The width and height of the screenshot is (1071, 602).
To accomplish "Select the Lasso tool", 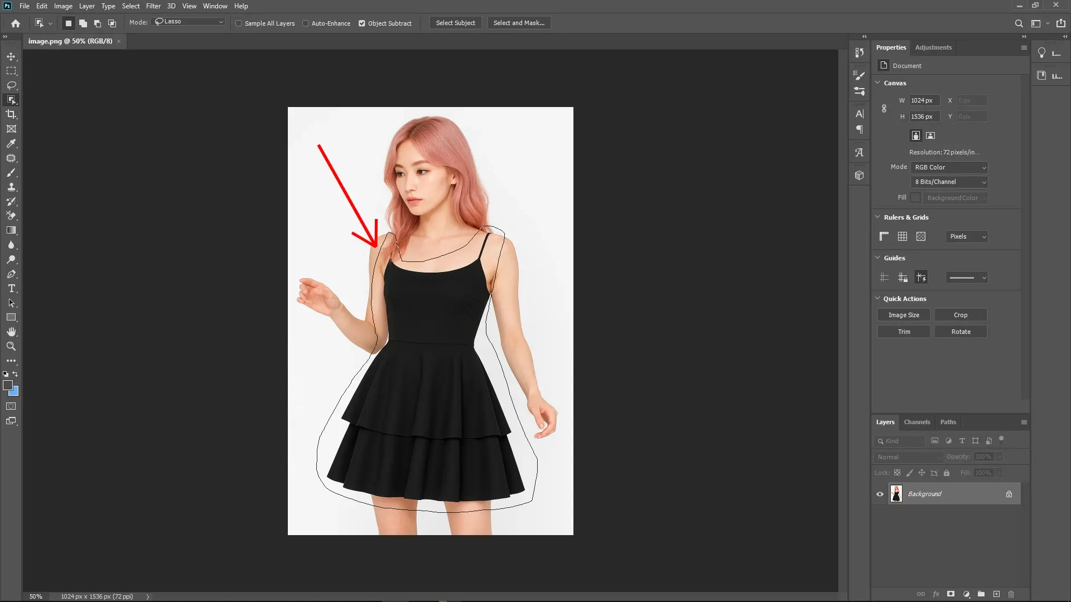I will (x=11, y=85).
